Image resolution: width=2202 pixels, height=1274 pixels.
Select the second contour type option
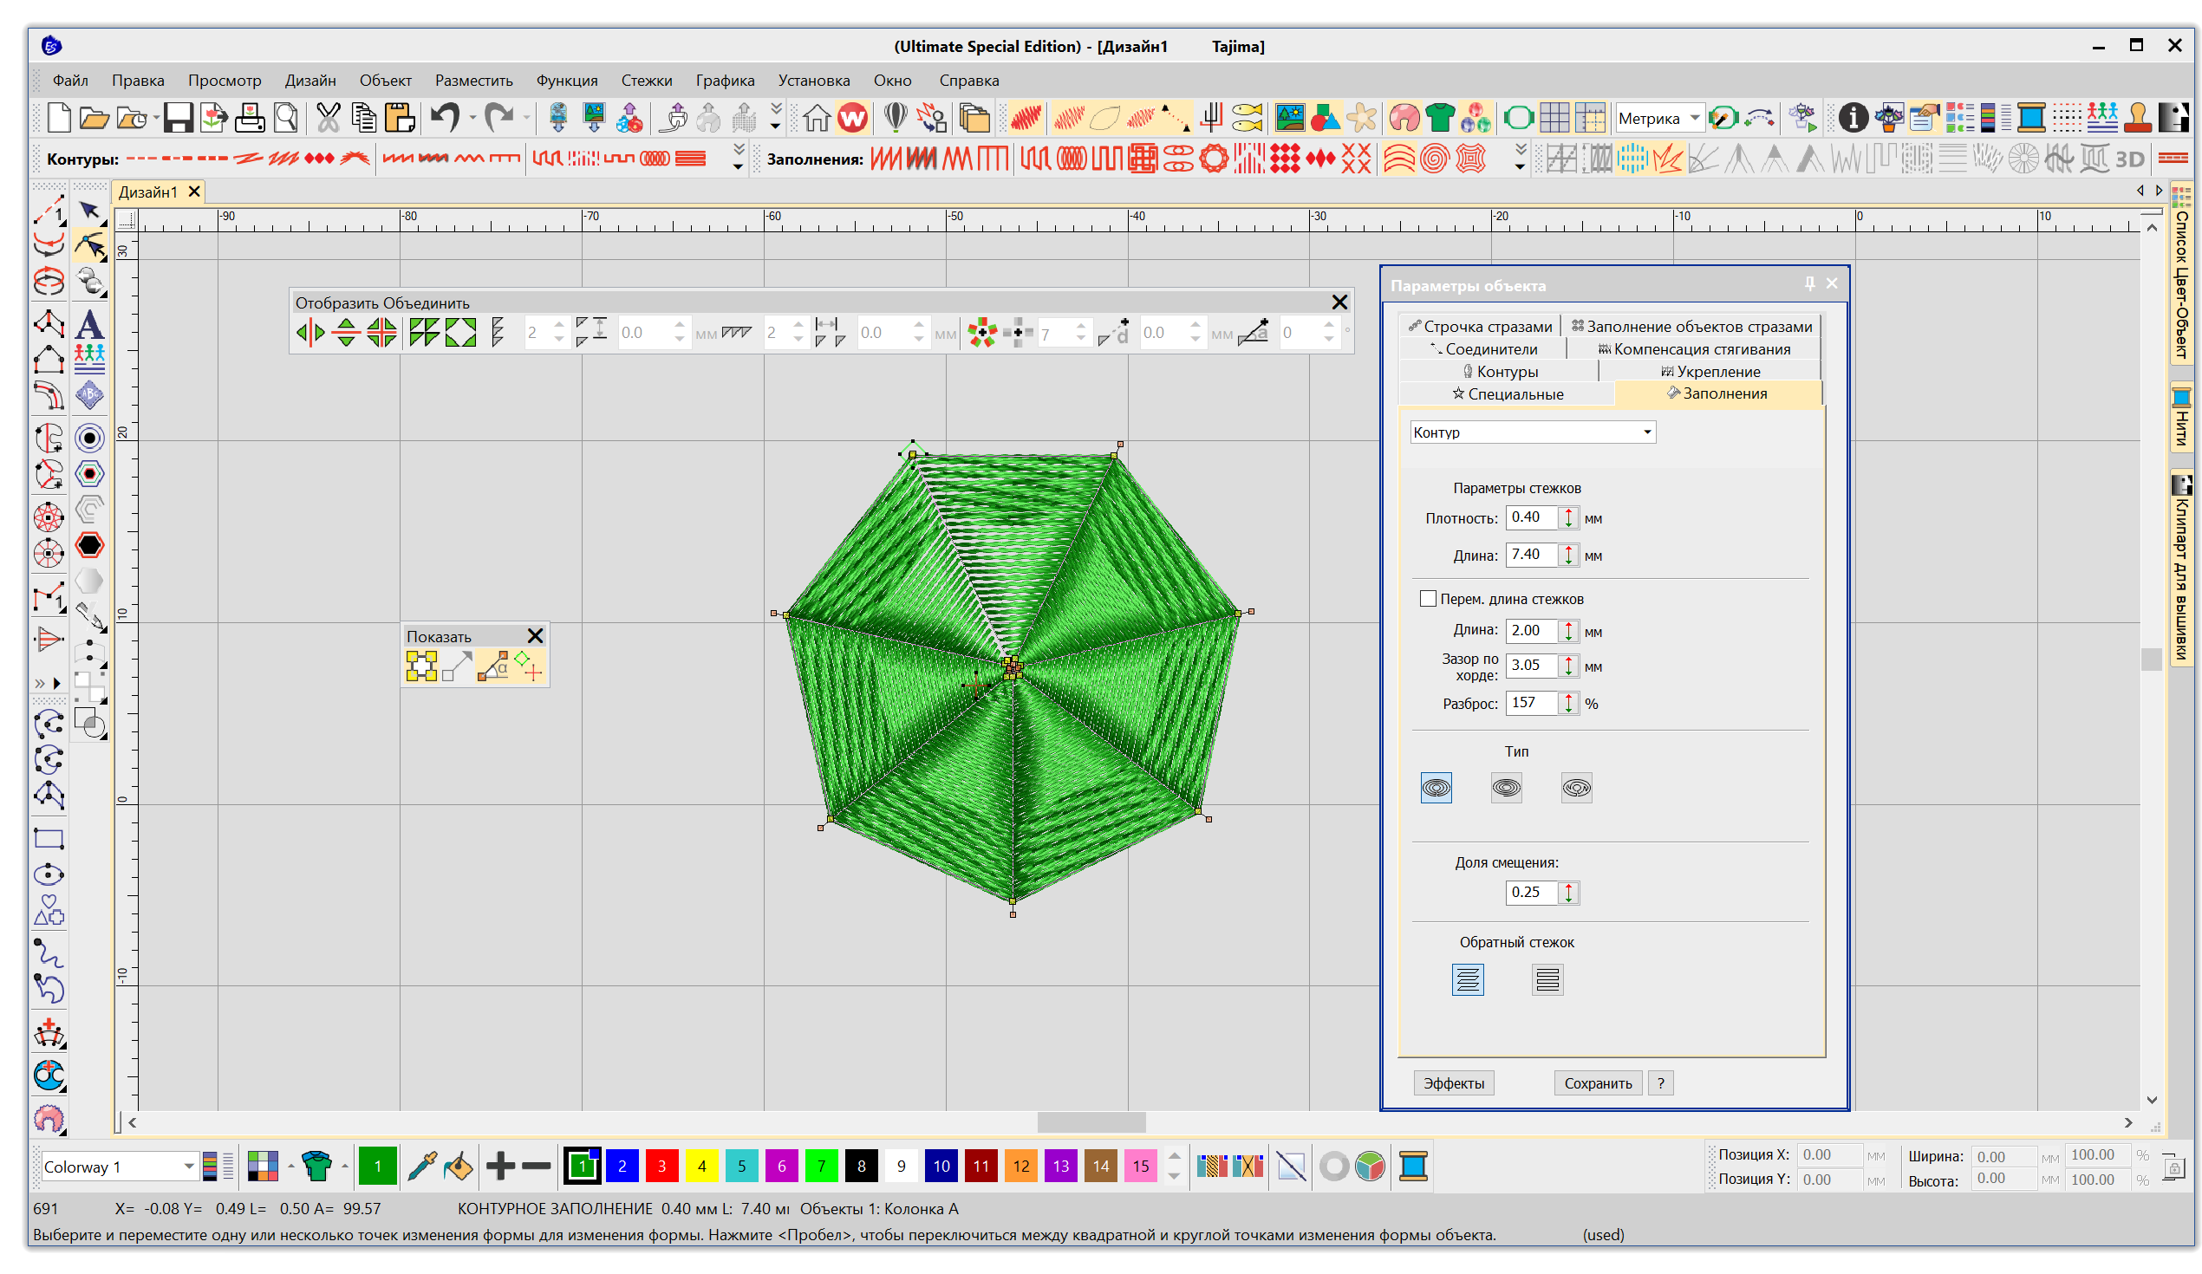pos(1506,788)
